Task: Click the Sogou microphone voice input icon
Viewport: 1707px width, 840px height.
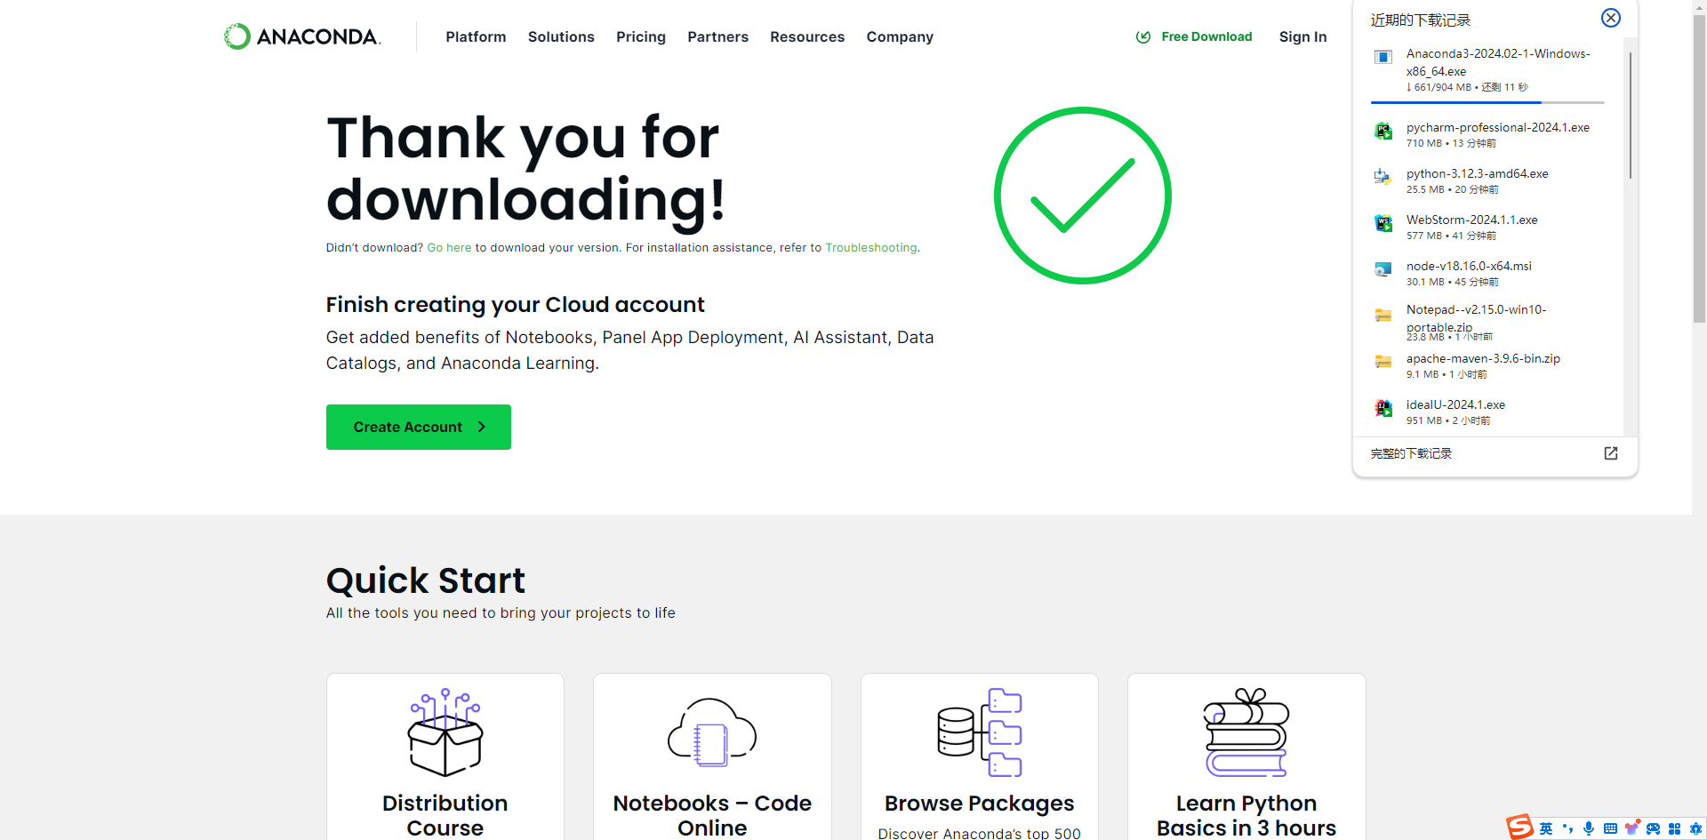Action: (x=1589, y=828)
